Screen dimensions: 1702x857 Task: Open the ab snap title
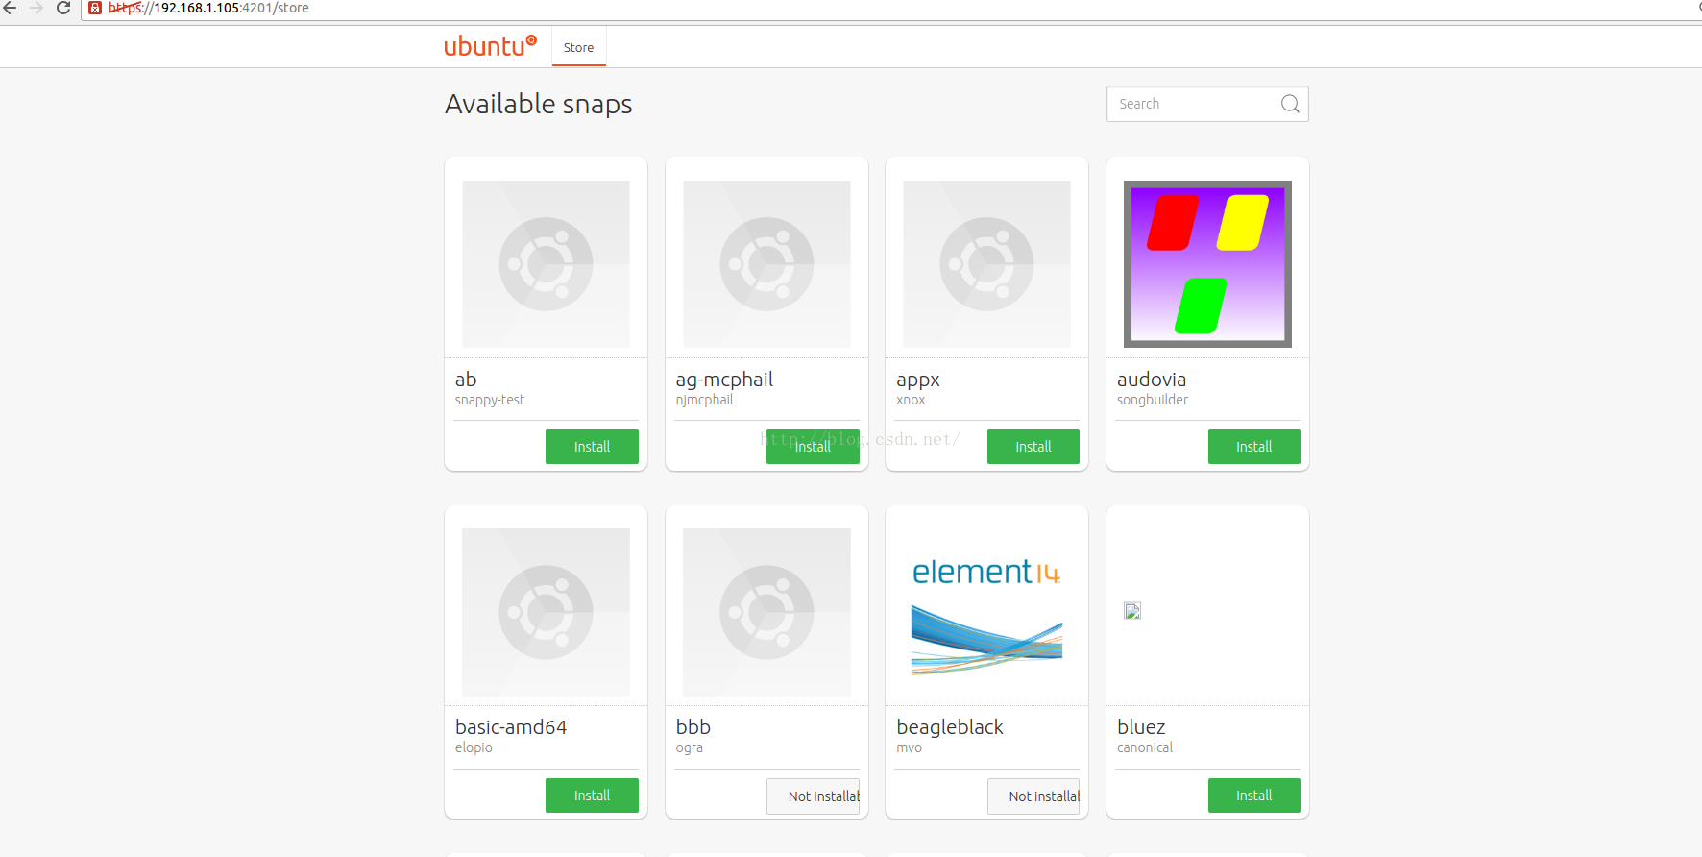tap(466, 380)
